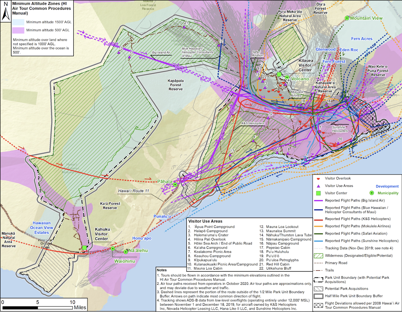The width and height of the screenshot is (402, 312).
Task: Click the 'Notes' heading
Action: [162, 270]
